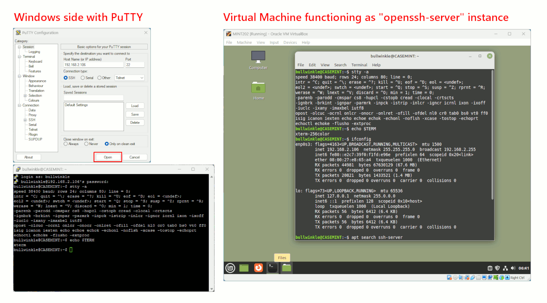Click the show desktop green icon in Mint panel
This screenshot has height=303, width=547.
click(x=244, y=268)
